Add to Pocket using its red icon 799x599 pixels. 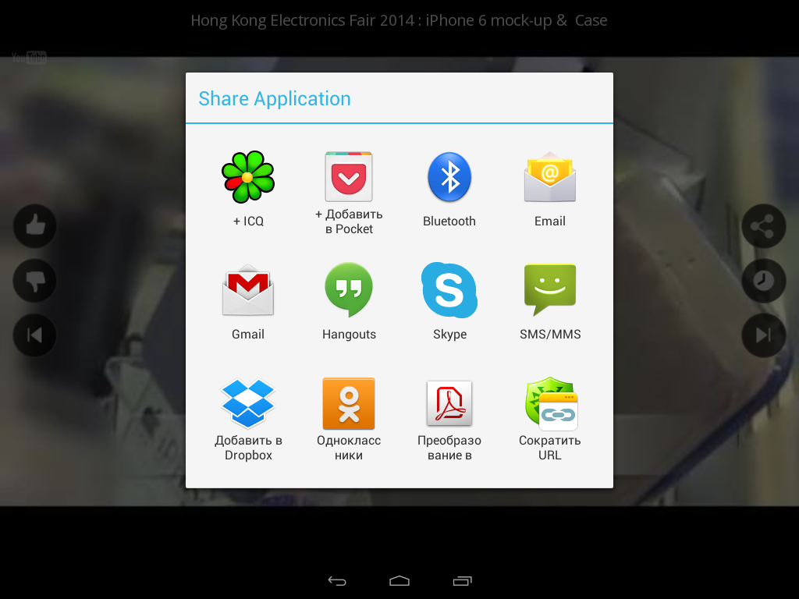(349, 176)
